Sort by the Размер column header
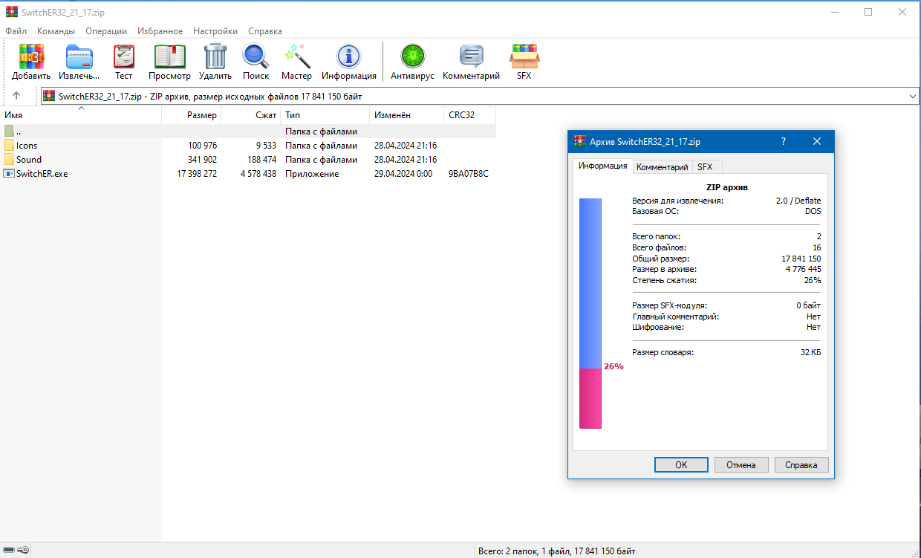Screen dimensions: 921x558 click(191, 115)
